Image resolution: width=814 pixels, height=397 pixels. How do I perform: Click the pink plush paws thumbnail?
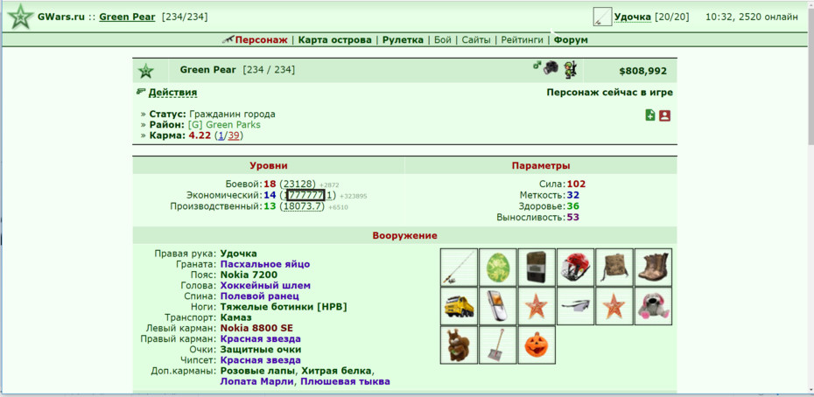click(x=654, y=306)
